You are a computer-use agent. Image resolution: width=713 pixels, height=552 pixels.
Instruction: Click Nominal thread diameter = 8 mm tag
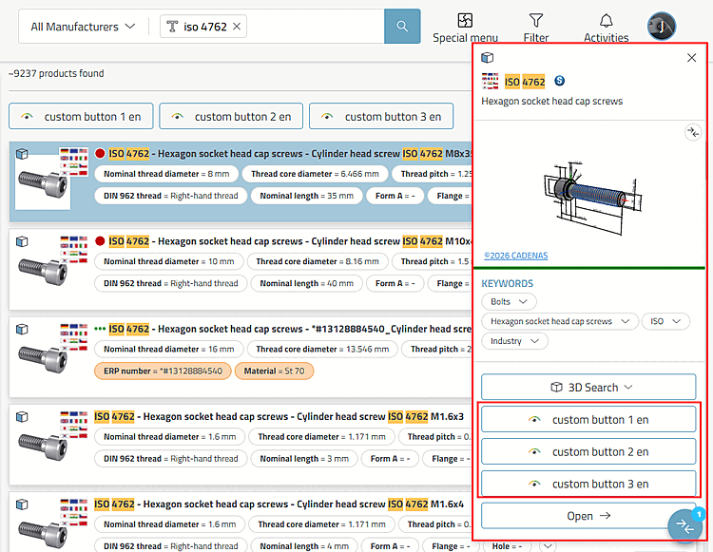click(x=166, y=174)
